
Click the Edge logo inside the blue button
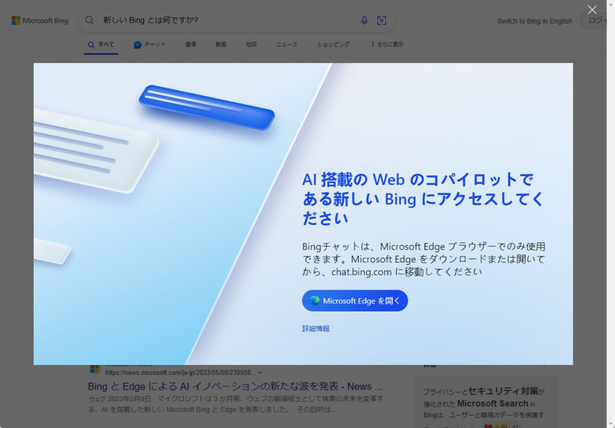[314, 300]
